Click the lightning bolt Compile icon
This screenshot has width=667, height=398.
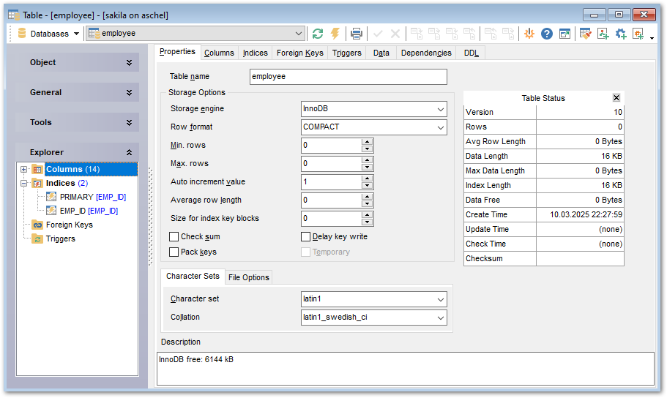[335, 34]
